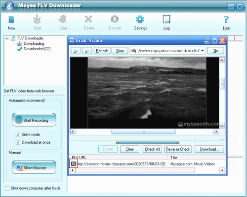Click the vertical scrollbar down arrow

click(x=222, y=126)
